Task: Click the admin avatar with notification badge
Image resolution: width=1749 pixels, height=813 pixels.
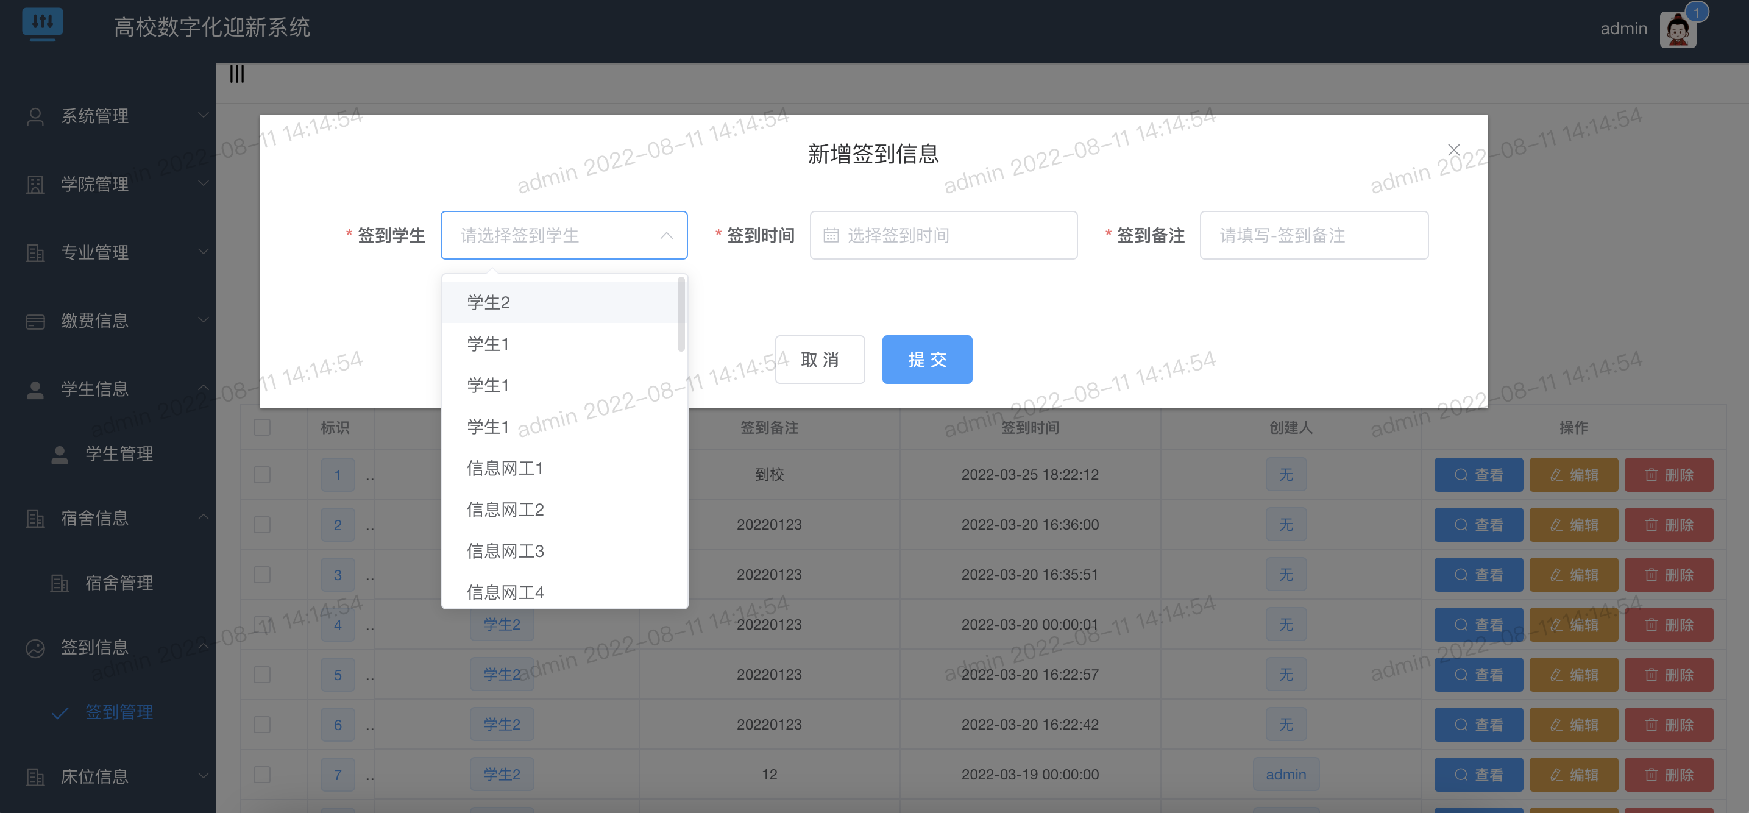Action: pyautogui.click(x=1677, y=29)
